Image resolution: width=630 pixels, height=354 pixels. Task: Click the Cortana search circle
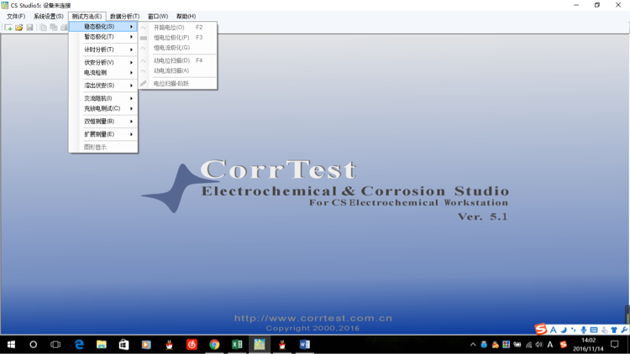pos(34,345)
